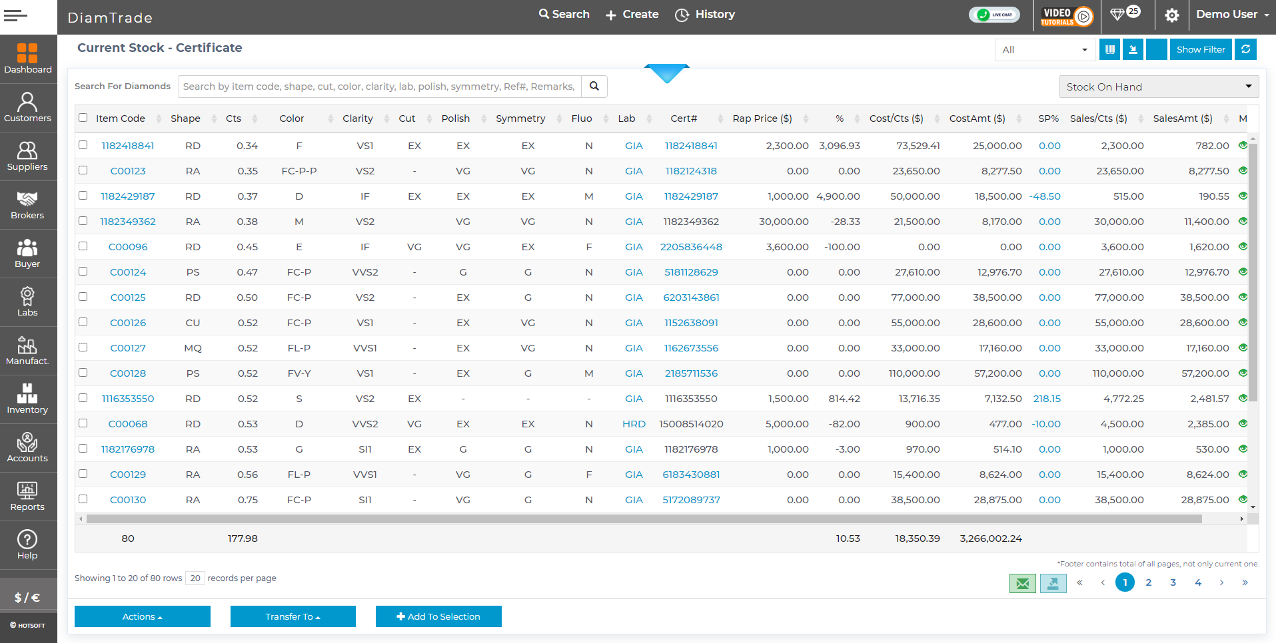The width and height of the screenshot is (1276, 643).
Task: Open the Stock On Hand dropdown
Action: (1158, 87)
